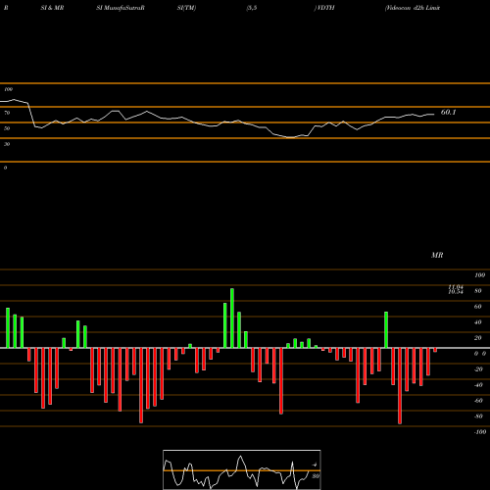Open the mini oscillator thumbnail chart at bottom
The height and width of the screenshot is (490, 490).
[242, 469]
